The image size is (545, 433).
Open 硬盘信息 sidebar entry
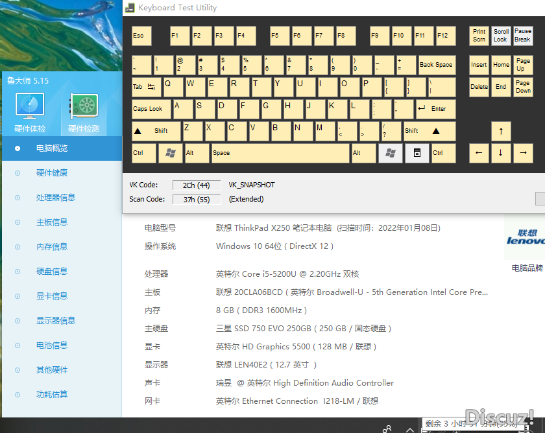pyautogui.click(x=52, y=272)
